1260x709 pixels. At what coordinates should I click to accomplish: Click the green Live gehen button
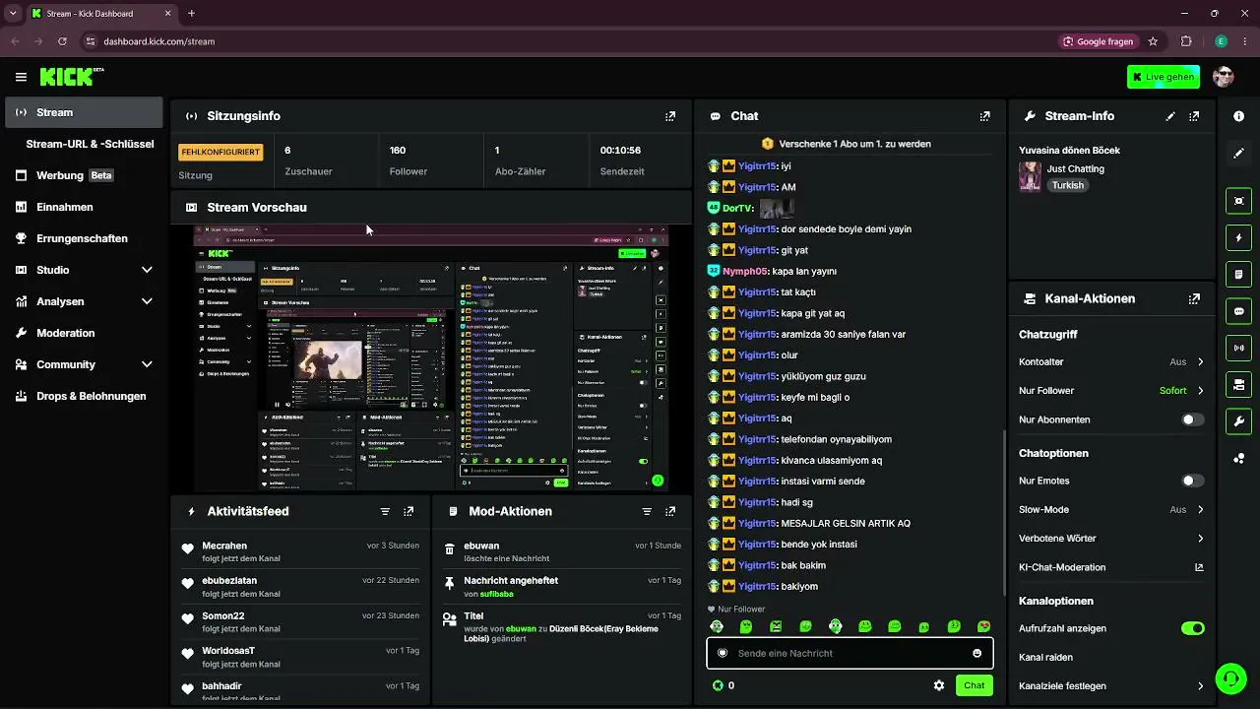click(x=1164, y=77)
